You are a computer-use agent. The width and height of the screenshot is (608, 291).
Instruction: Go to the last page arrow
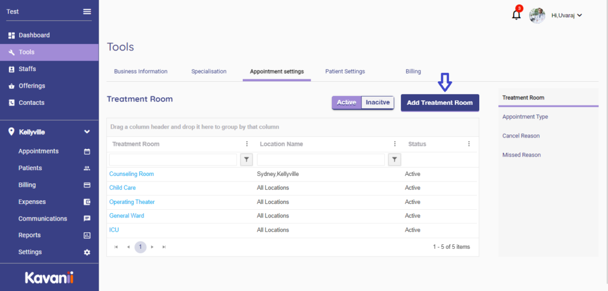[x=164, y=247]
